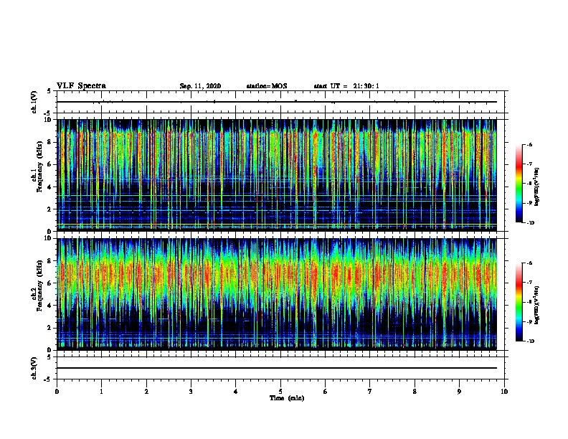Click the "Time (min)" x-axis label
Viewport: 568px width, 439px height.
[x=287, y=398]
